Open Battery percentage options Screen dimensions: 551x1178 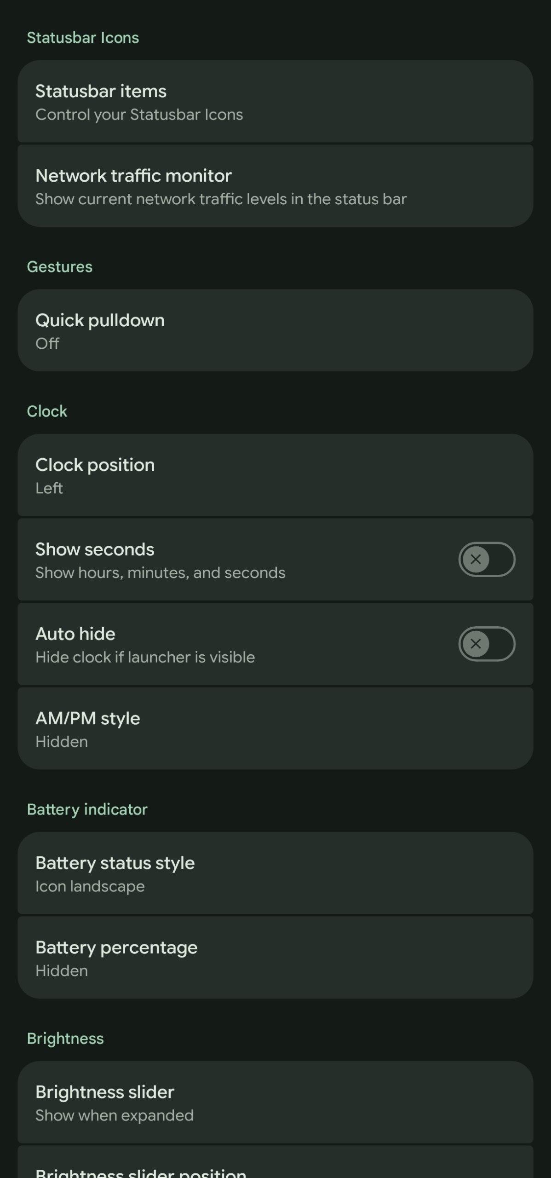tap(275, 958)
